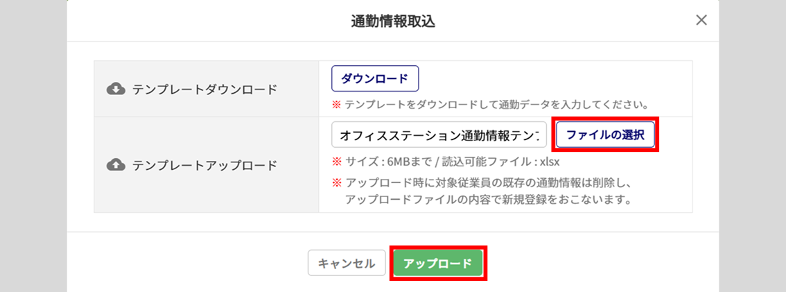Screen dimensions: 786x292
Task: Close the 通勤情報取込 dialog with X
Action: tap(701, 20)
